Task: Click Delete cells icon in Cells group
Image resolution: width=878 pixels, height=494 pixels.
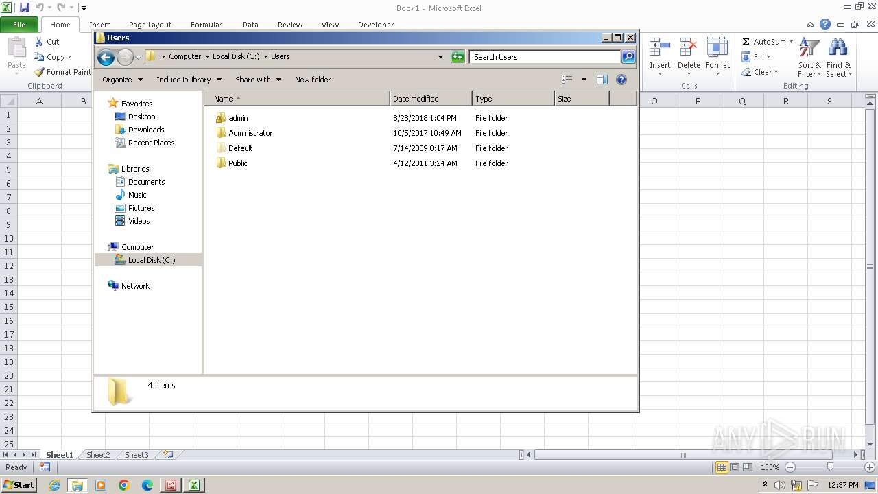Action: pos(689,47)
